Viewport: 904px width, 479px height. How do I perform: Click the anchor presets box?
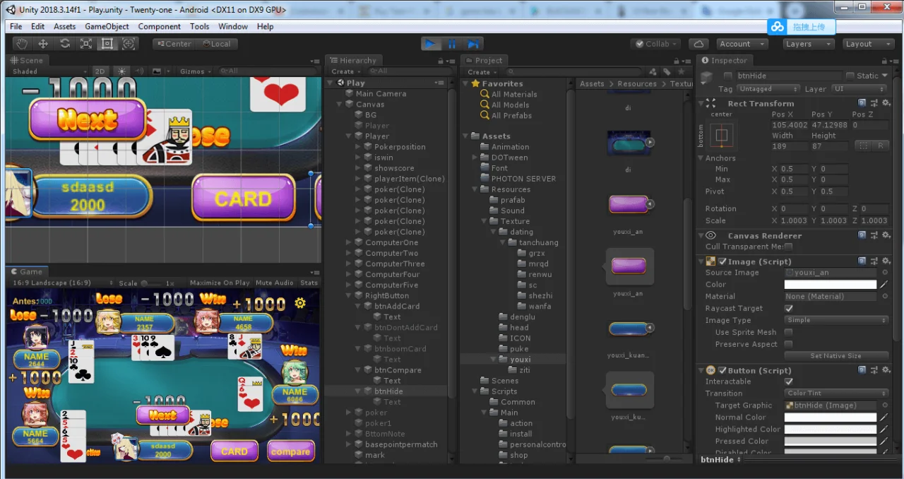coord(721,135)
